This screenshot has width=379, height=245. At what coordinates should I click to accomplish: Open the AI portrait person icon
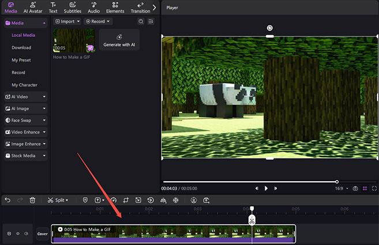[x=194, y=200]
